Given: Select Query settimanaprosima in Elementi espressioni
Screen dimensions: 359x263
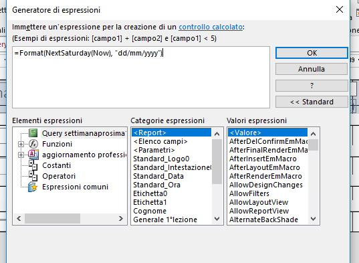Looking at the screenshot, I should [84, 133].
